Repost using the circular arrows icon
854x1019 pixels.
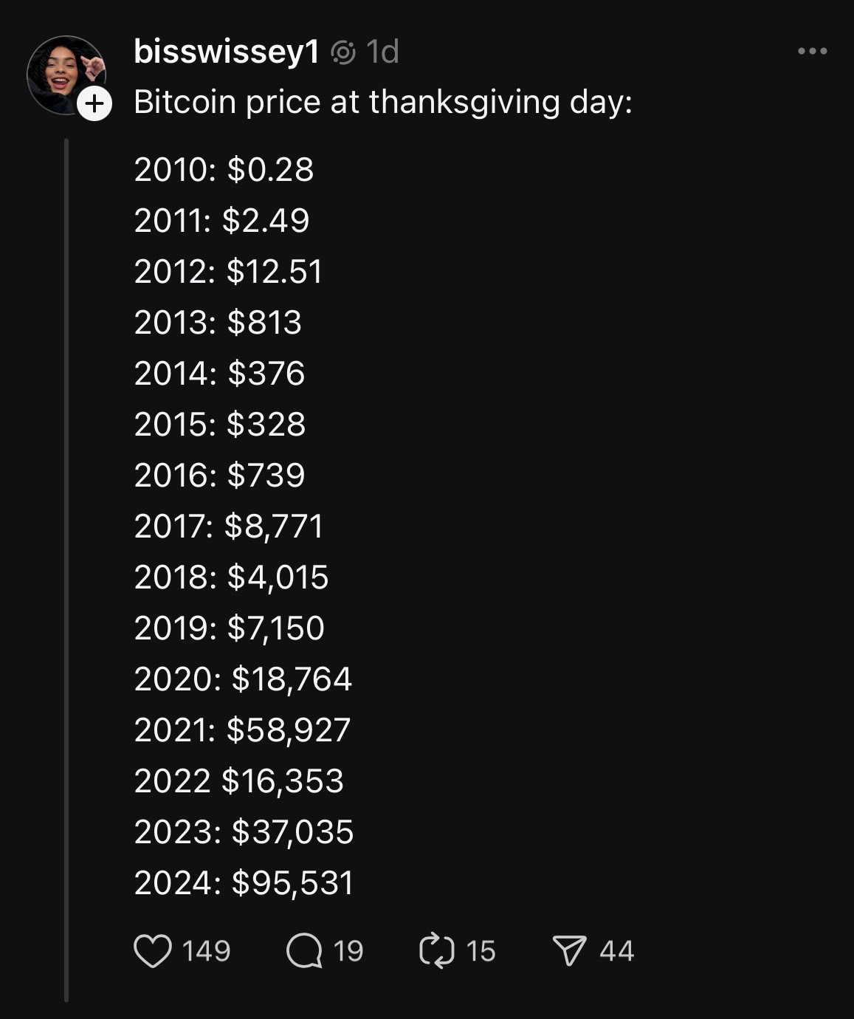(436, 950)
